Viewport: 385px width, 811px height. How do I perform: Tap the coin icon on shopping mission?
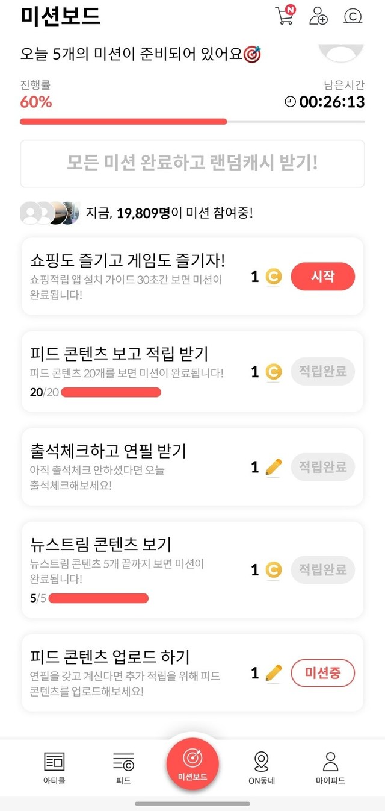[274, 277]
